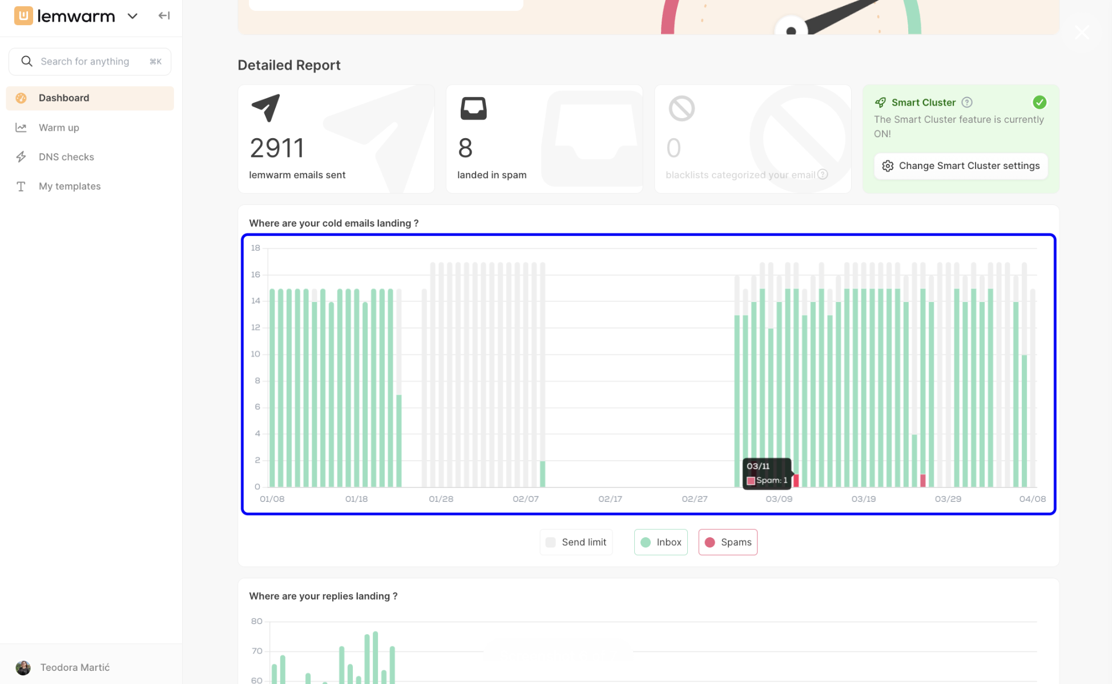Click the lemwarm logo icon
This screenshot has width=1112, height=684.
[x=23, y=15]
